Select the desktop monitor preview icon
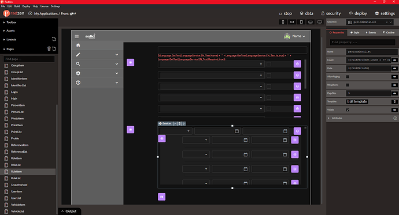The width and height of the screenshot is (399, 215). pos(320,22)
